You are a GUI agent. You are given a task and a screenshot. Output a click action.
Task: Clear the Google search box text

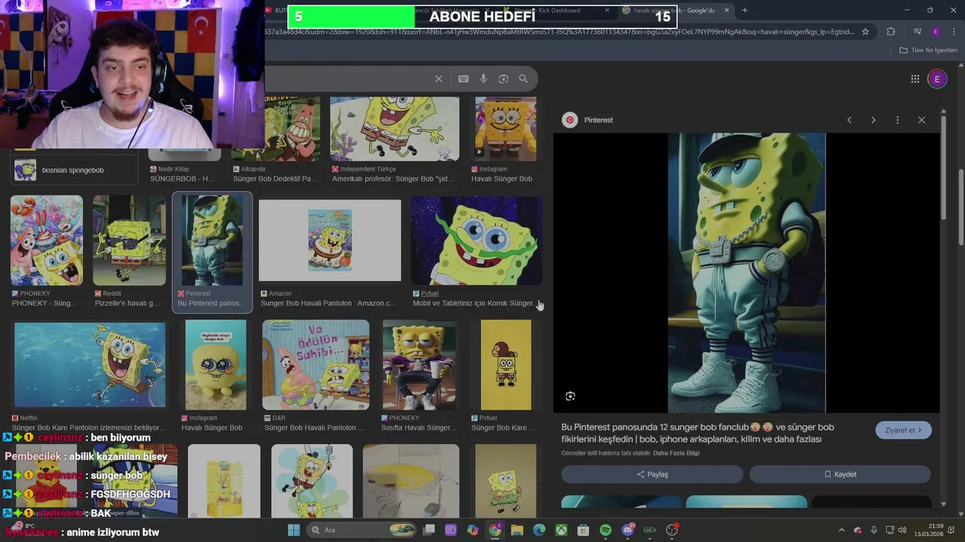pos(438,78)
